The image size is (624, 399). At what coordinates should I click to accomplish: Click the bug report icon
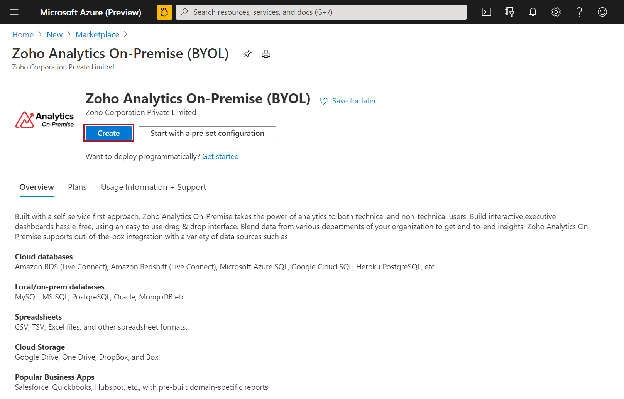pos(164,12)
